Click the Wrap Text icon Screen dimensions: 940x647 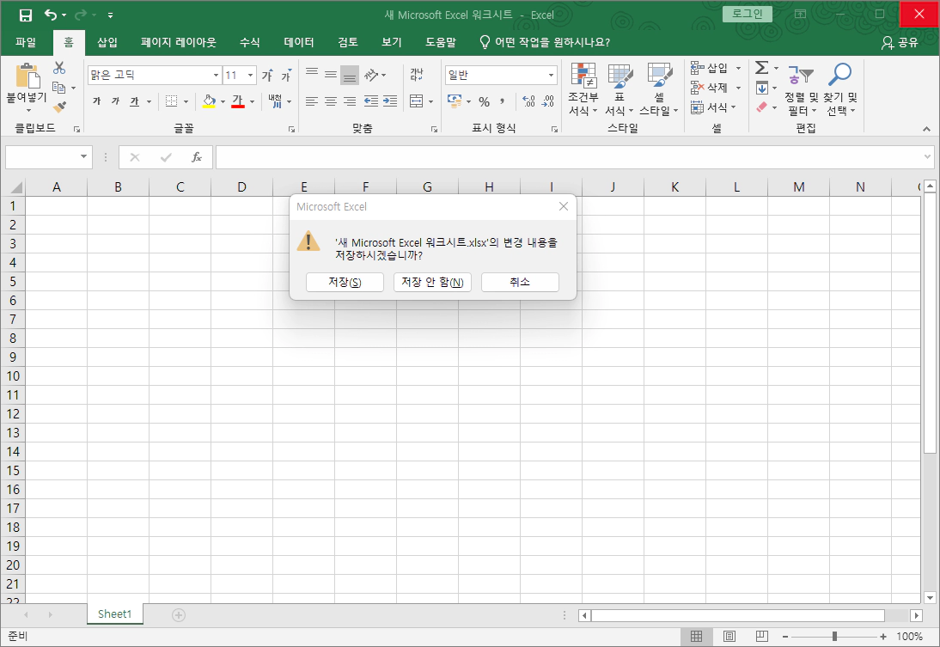[x=417, y=75]
